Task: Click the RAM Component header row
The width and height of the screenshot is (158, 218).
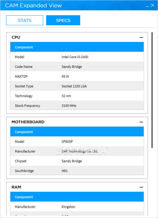Action: [77, 197]
